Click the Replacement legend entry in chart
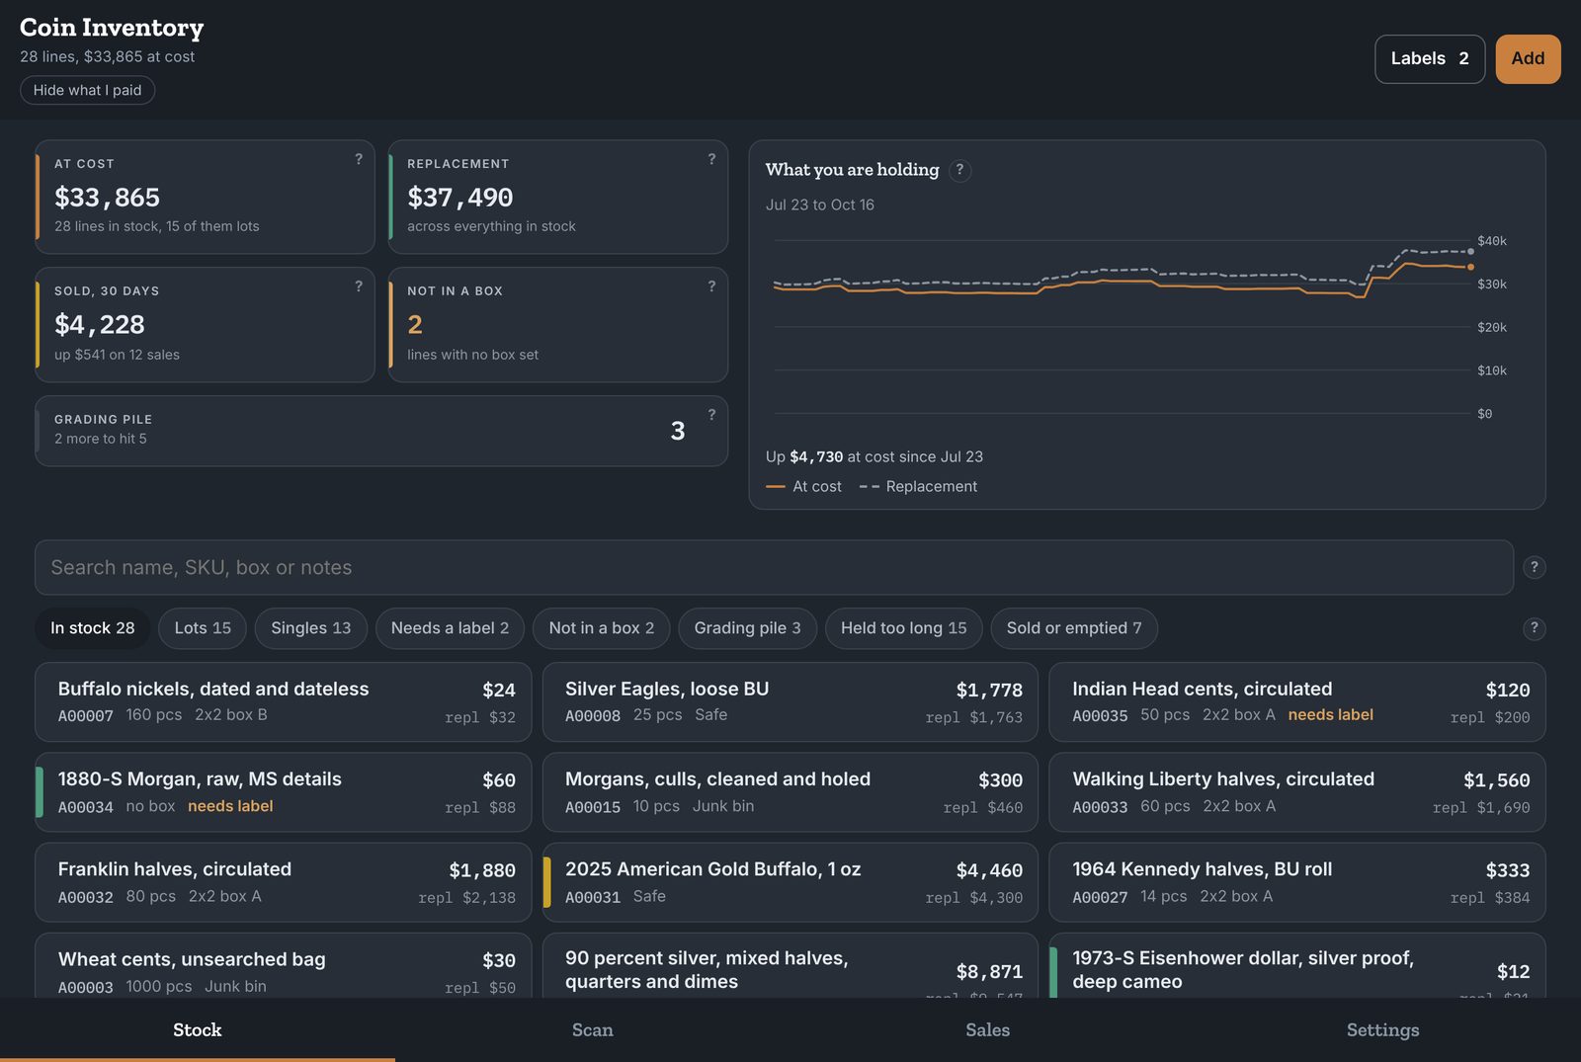The image size is (1581, 1062). pos(918,486)
